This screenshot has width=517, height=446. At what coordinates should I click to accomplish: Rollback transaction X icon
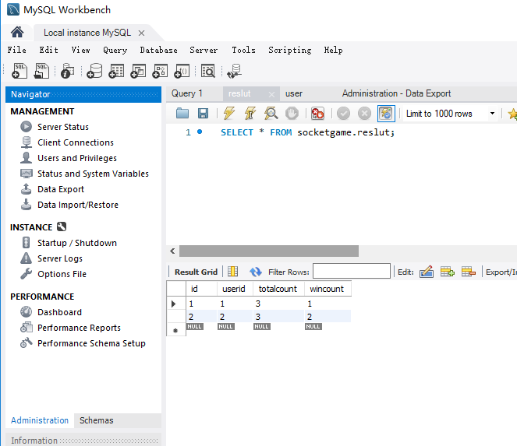[x=364, y=113]
